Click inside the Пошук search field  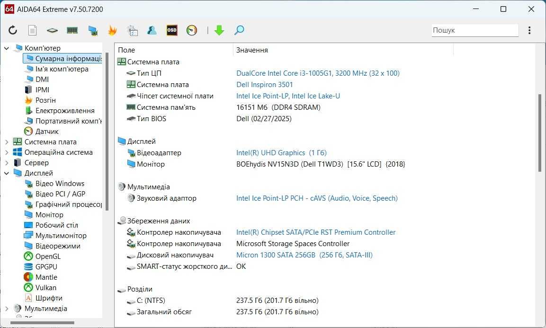tap(475, 30)
